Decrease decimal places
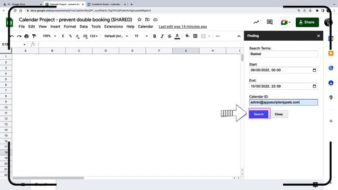 click(x=77, y=36)
